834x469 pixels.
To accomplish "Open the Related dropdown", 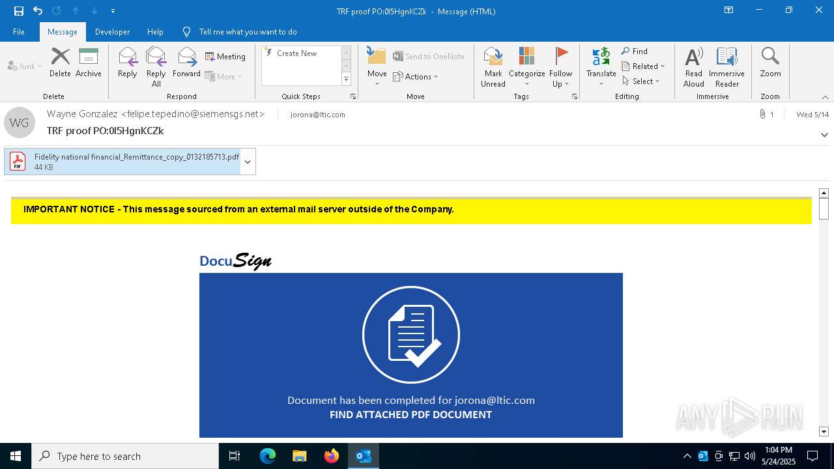I will coord(643,66).
